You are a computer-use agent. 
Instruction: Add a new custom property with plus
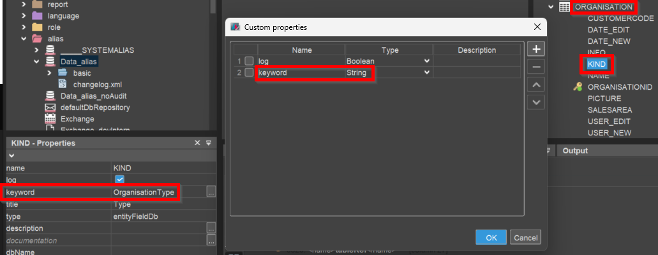click(x=536, y=49)
